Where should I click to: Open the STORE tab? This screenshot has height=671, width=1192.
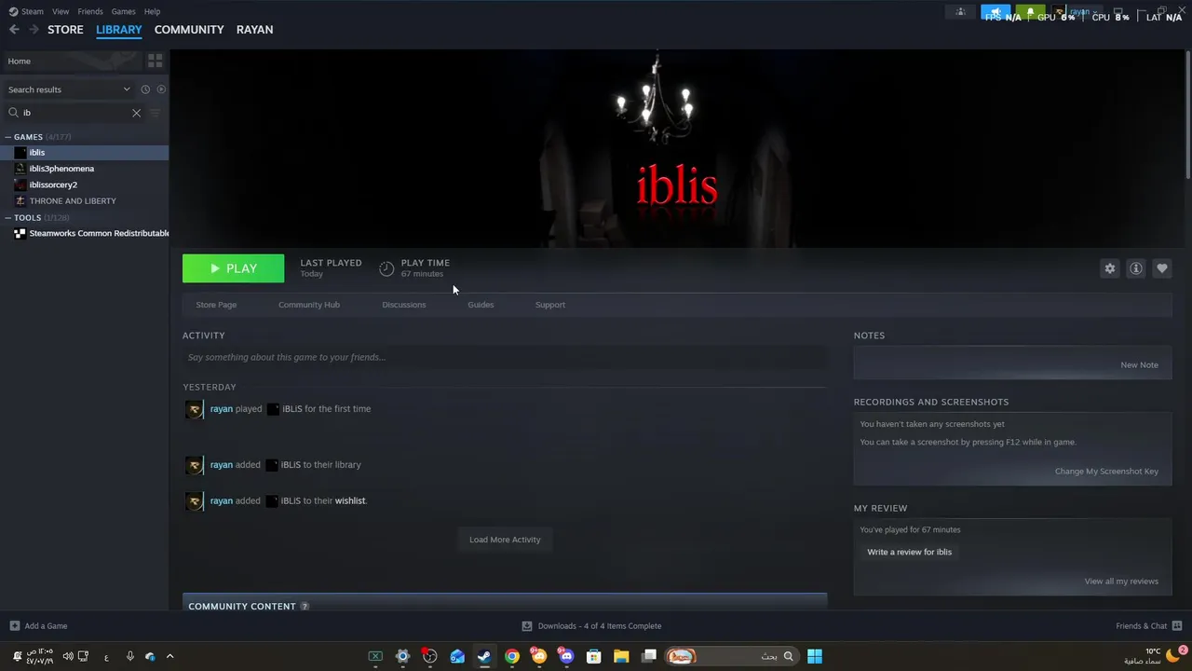65,30
